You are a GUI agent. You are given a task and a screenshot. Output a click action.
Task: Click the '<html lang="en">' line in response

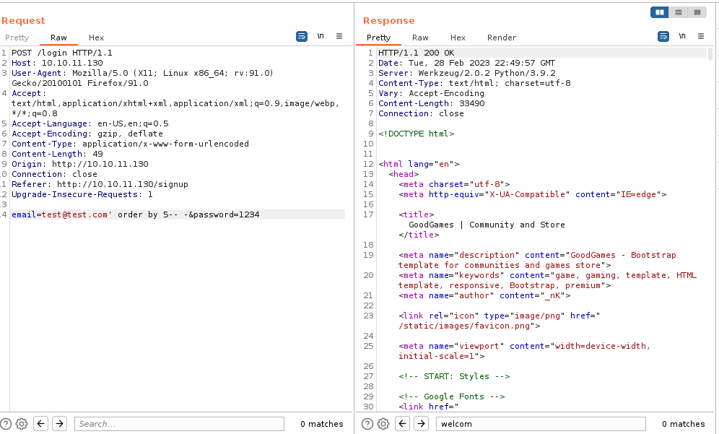point(419,164)
